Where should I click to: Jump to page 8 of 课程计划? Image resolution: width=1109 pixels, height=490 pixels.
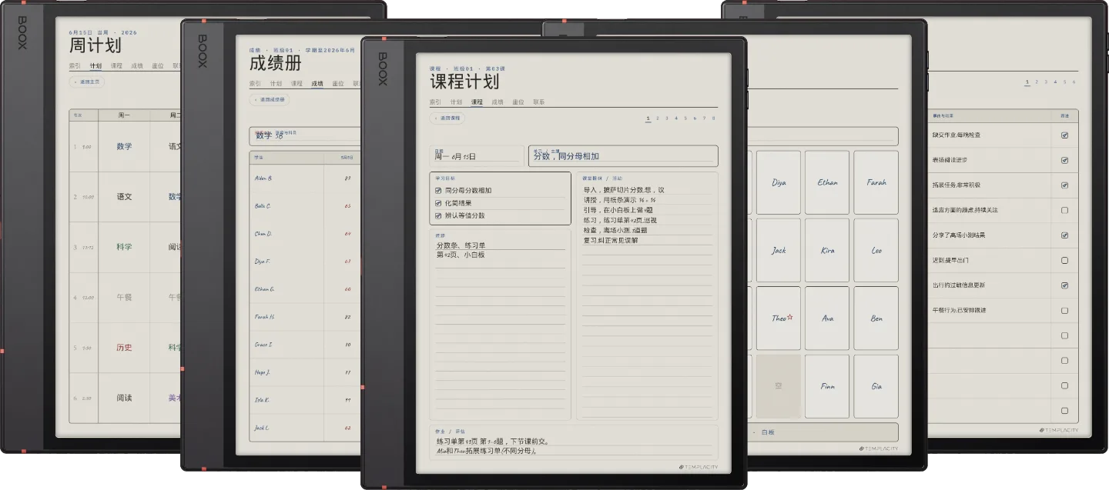(x=714, y=118)
